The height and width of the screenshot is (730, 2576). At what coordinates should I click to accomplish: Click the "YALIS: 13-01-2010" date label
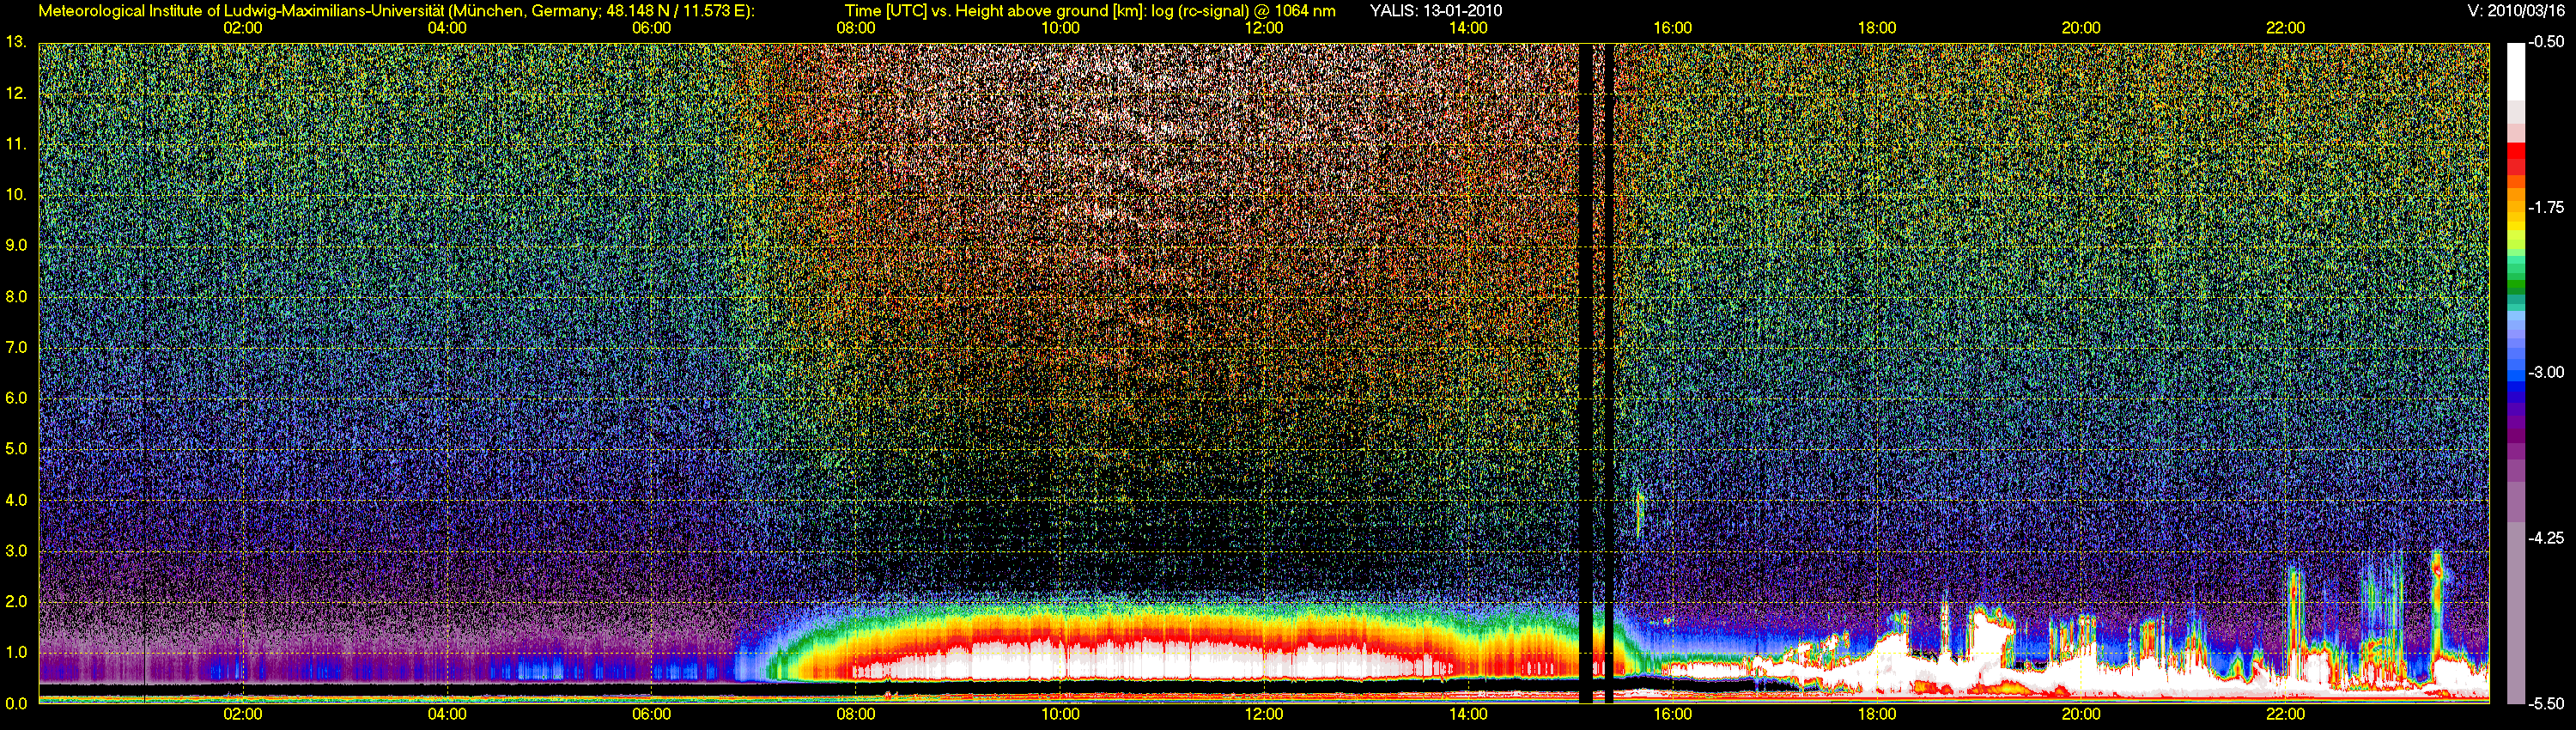(x=1436, y=11)
